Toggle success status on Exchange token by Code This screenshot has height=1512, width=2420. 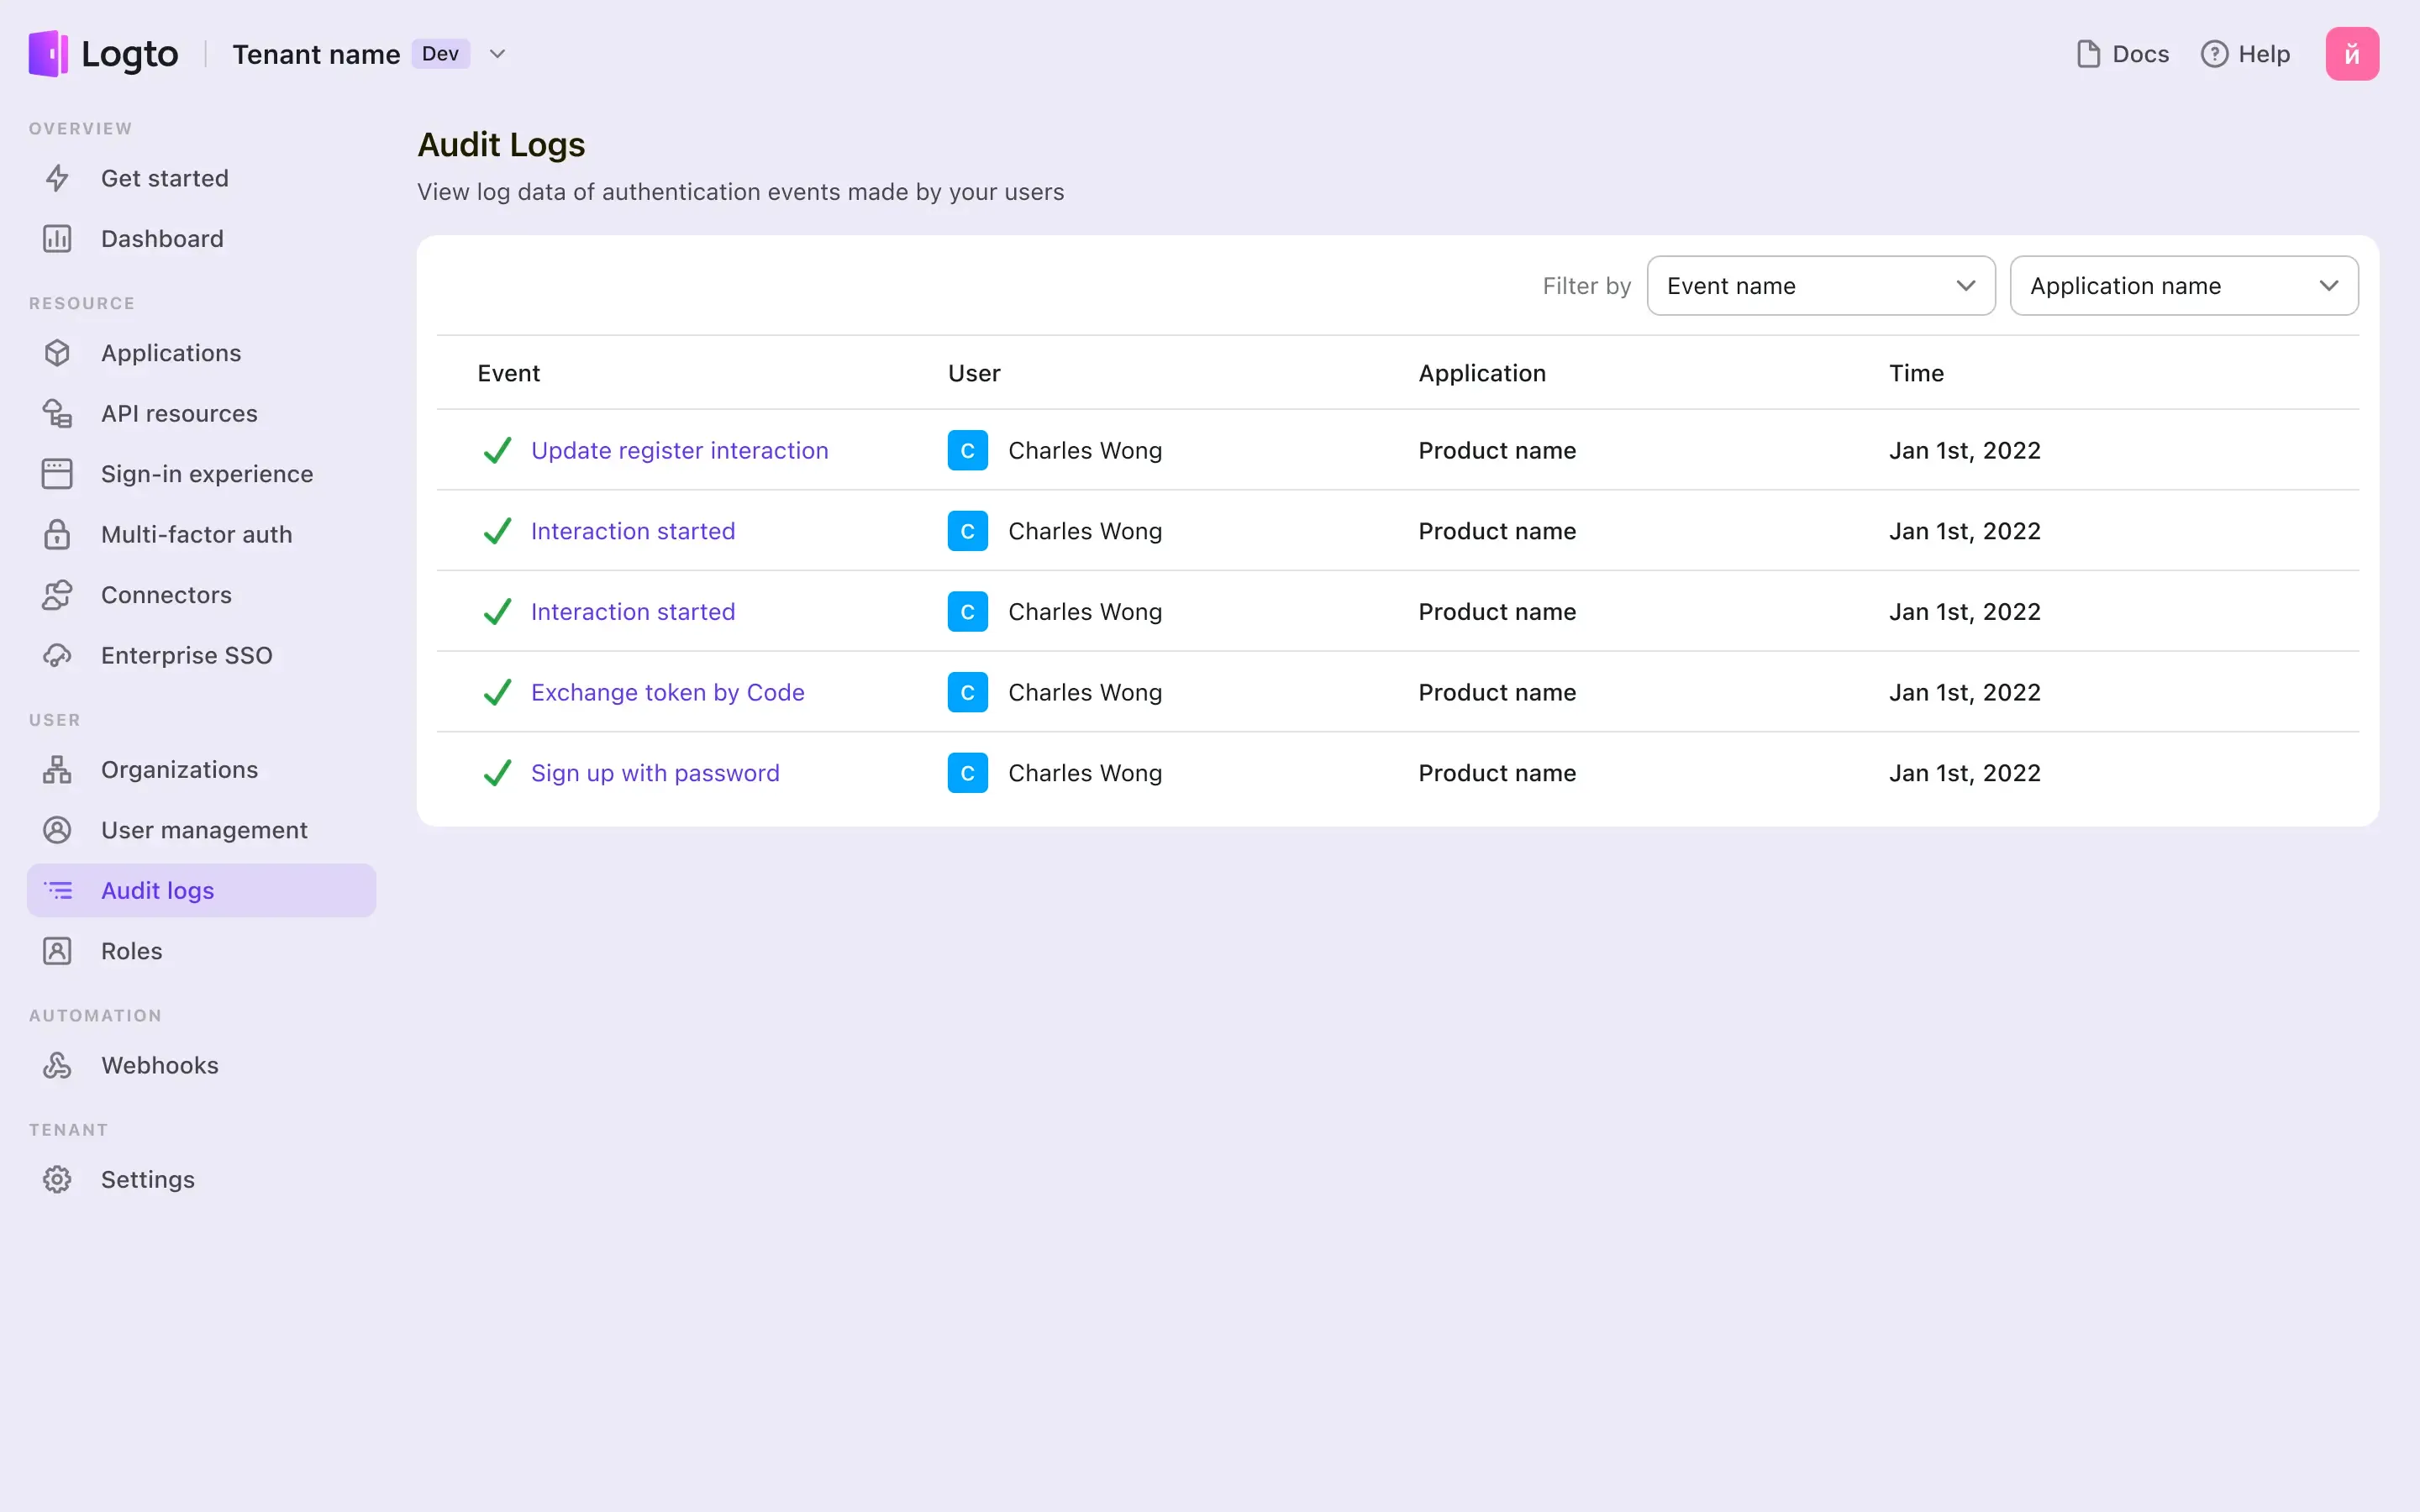497,691
